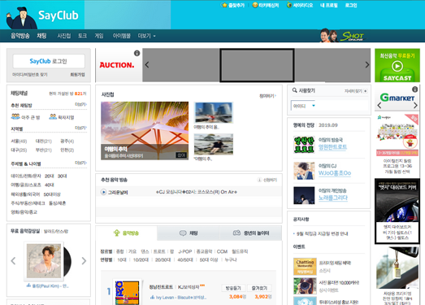The height and width of the screenshot is (305, 425).
Task: Select the 대구(25) region
Action: pos(19,150)
